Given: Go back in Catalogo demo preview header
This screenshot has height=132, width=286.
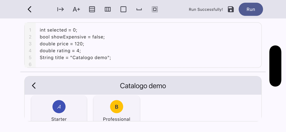Looking at the screenshot, I should pos(34,85).
